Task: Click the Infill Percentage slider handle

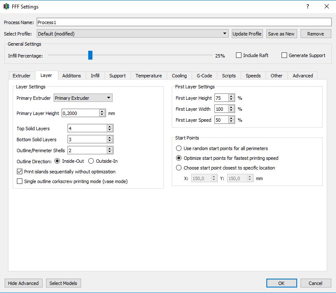Action: coord(90,55)
